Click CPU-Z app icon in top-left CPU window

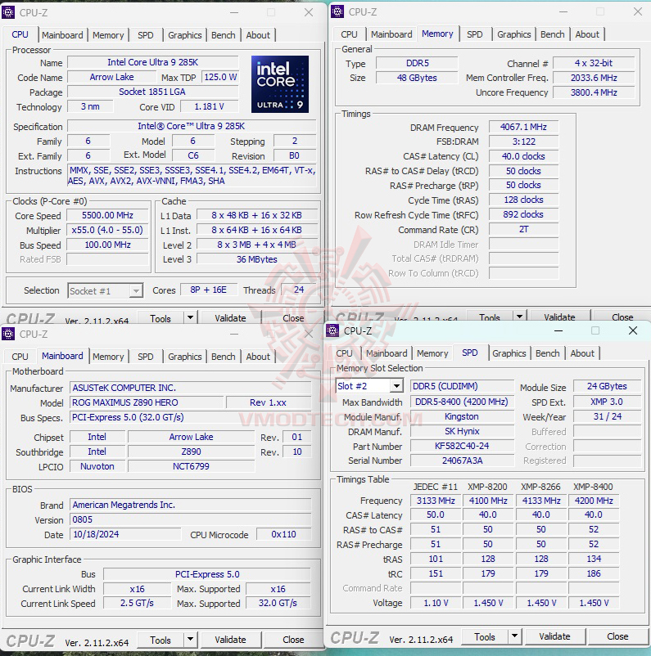click(8, 12)
